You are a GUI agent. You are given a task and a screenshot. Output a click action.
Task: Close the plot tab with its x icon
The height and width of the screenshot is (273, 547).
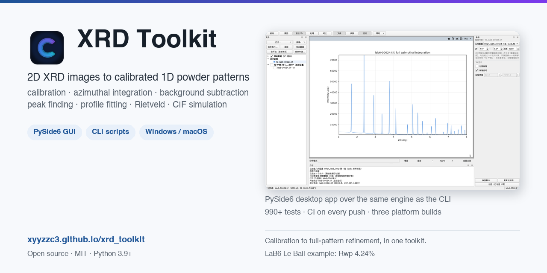pos(471,39)
